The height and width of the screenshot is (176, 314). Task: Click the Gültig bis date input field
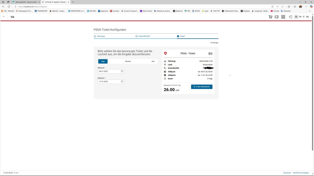coord(111,81)
